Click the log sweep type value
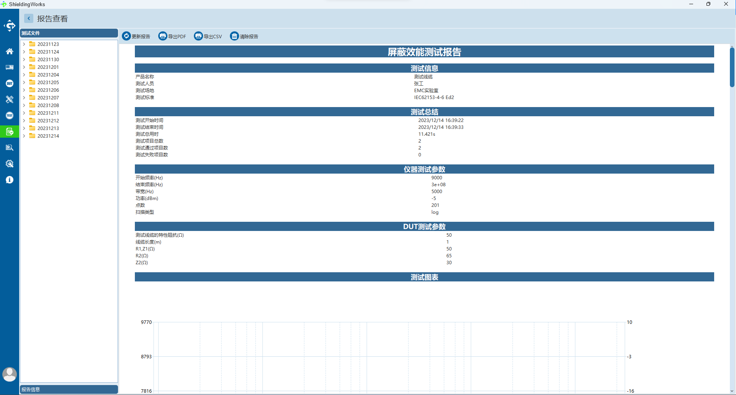 pyautogui.click(x=435, y=212)
